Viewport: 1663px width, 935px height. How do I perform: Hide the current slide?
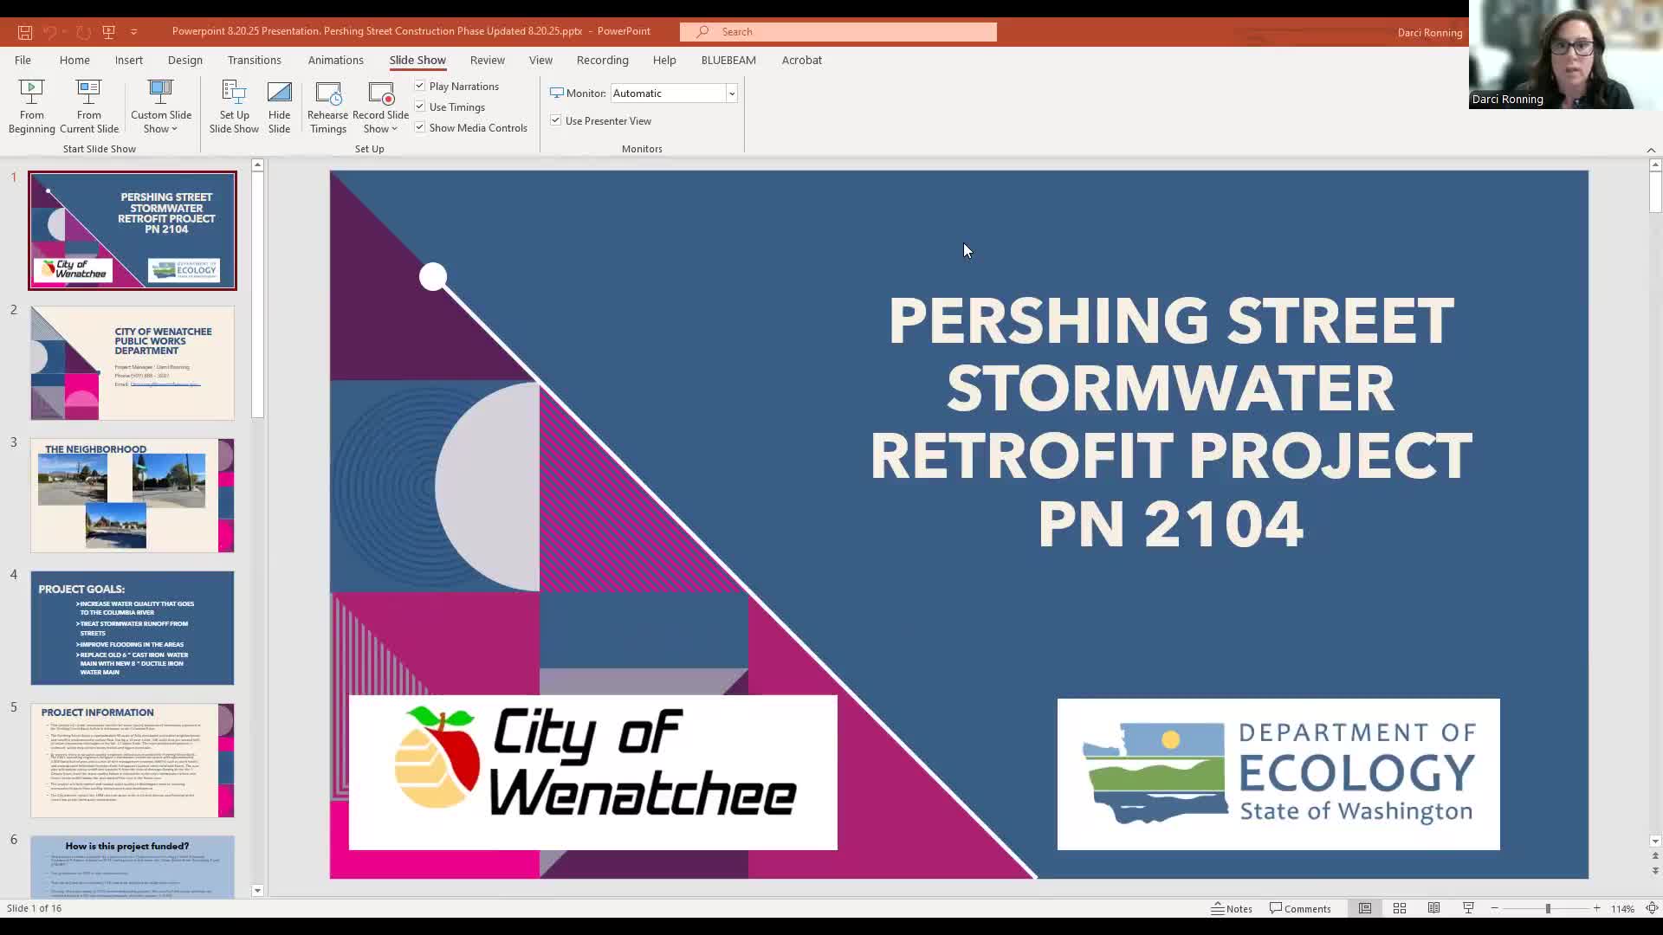[279, 104]
